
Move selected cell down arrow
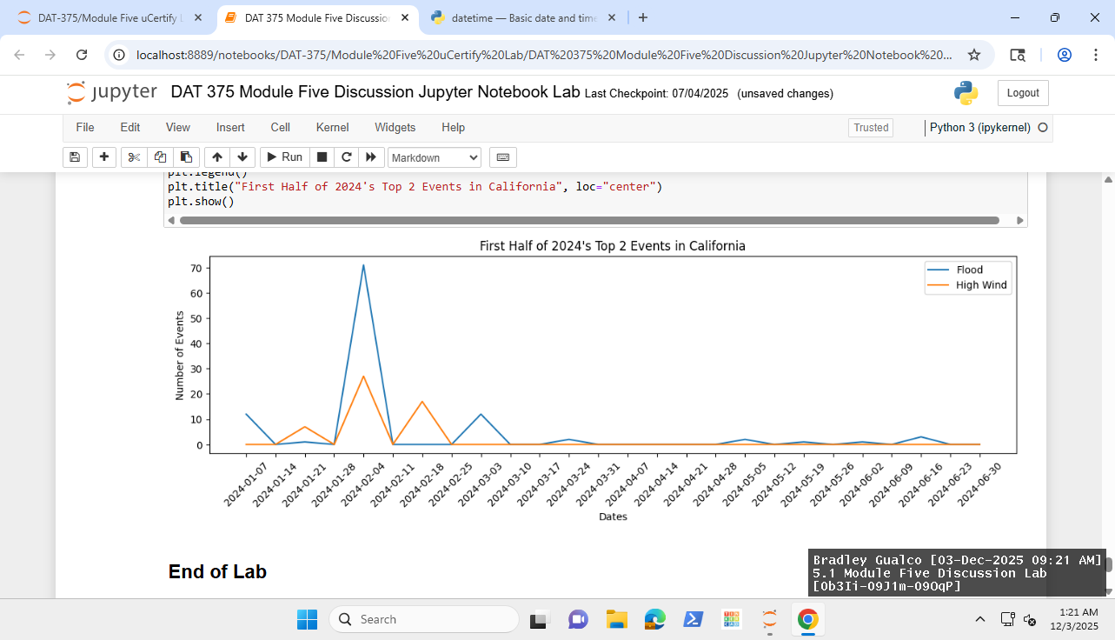pyautogui.click(x=242, y=157)
